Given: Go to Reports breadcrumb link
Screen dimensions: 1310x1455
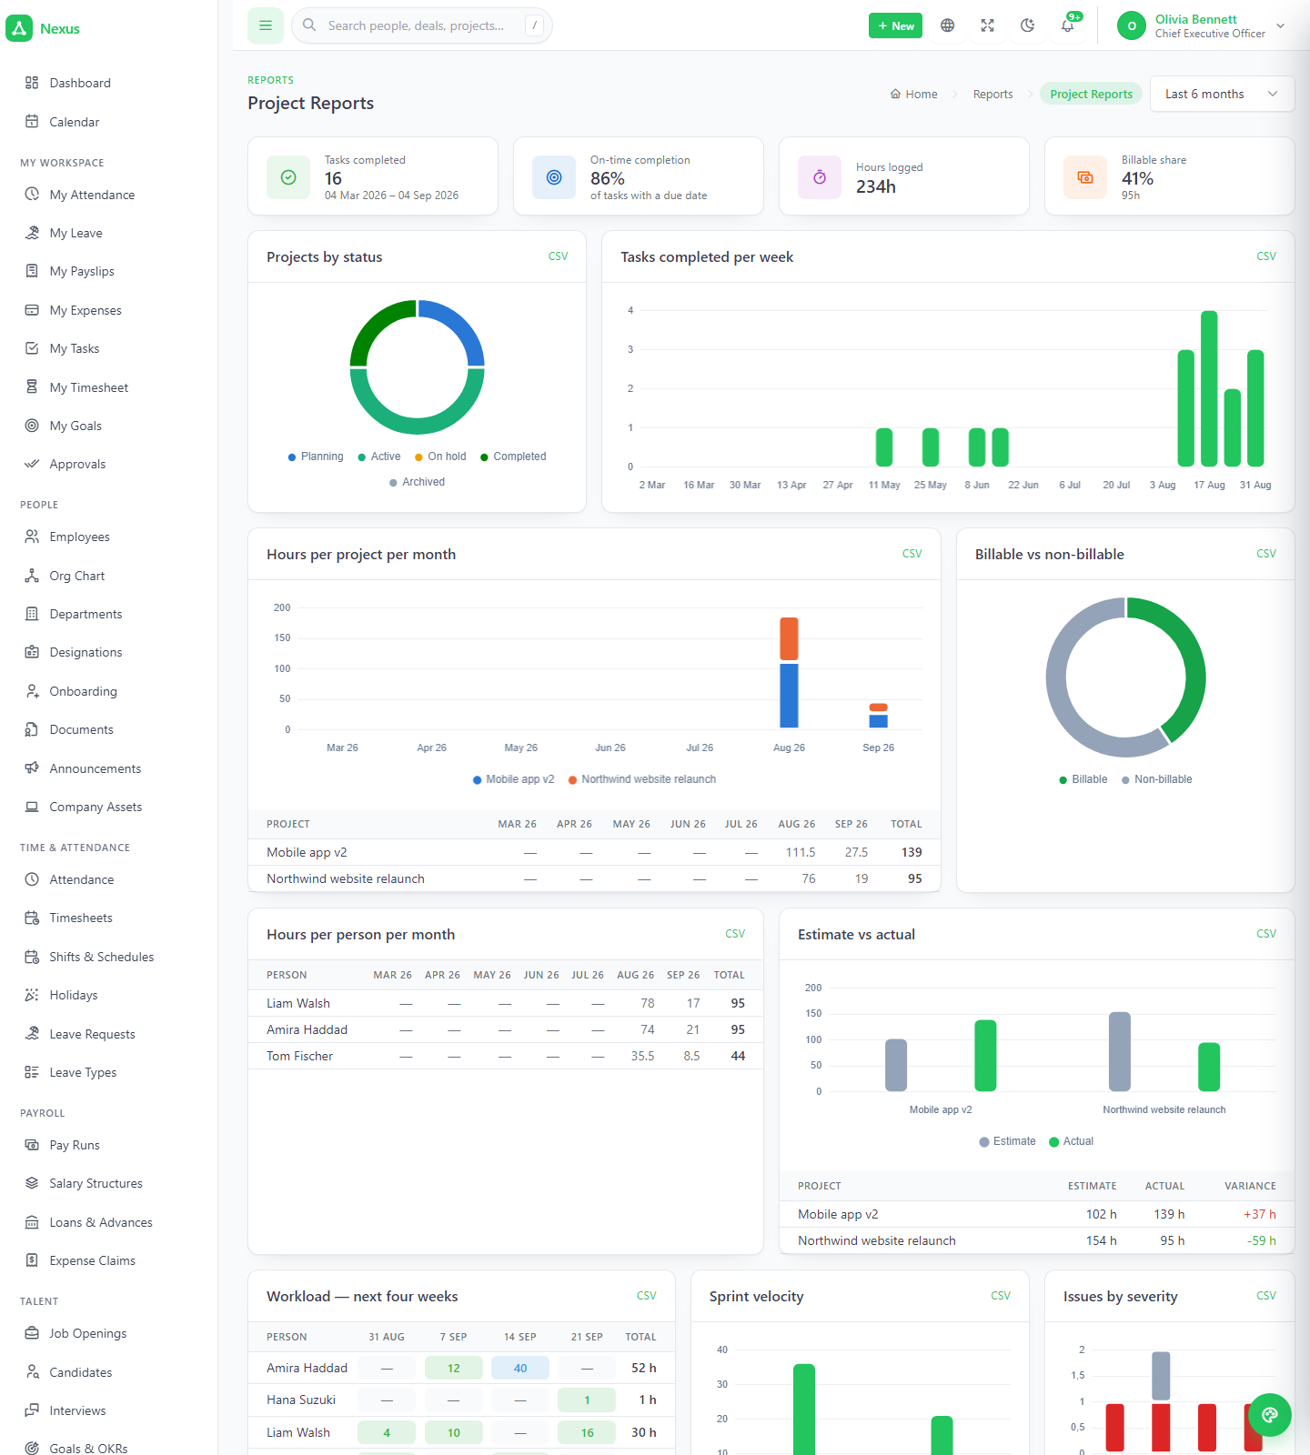Looking at the screenshot, I should coord(993,94).
